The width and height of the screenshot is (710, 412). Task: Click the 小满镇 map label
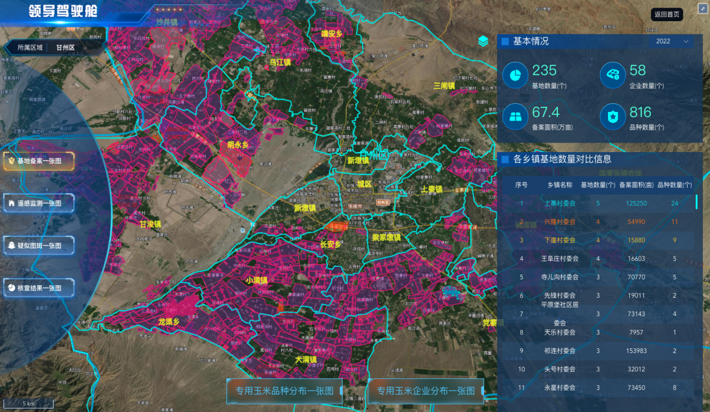click(257, 281)
